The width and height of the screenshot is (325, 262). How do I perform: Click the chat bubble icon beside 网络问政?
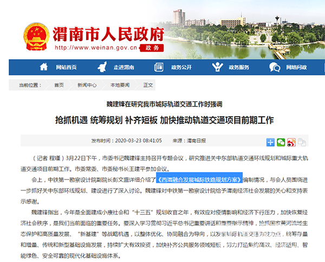[275, 67]
